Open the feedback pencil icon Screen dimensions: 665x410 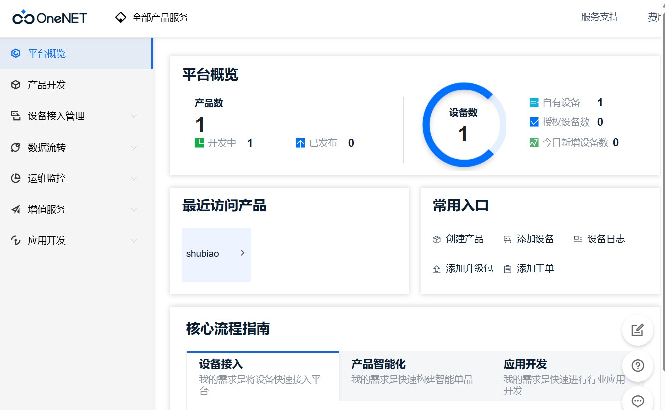click(x=637, y=330)
